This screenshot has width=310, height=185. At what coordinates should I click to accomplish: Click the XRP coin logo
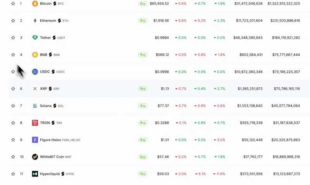pyautogui.click(x=35, y=89)
